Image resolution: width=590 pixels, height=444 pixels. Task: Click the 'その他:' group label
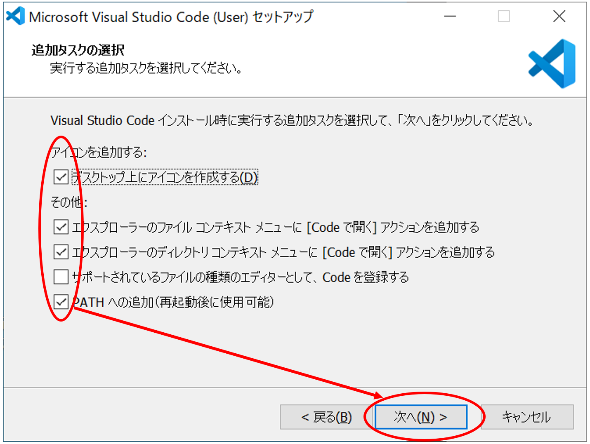coord(69,202)
